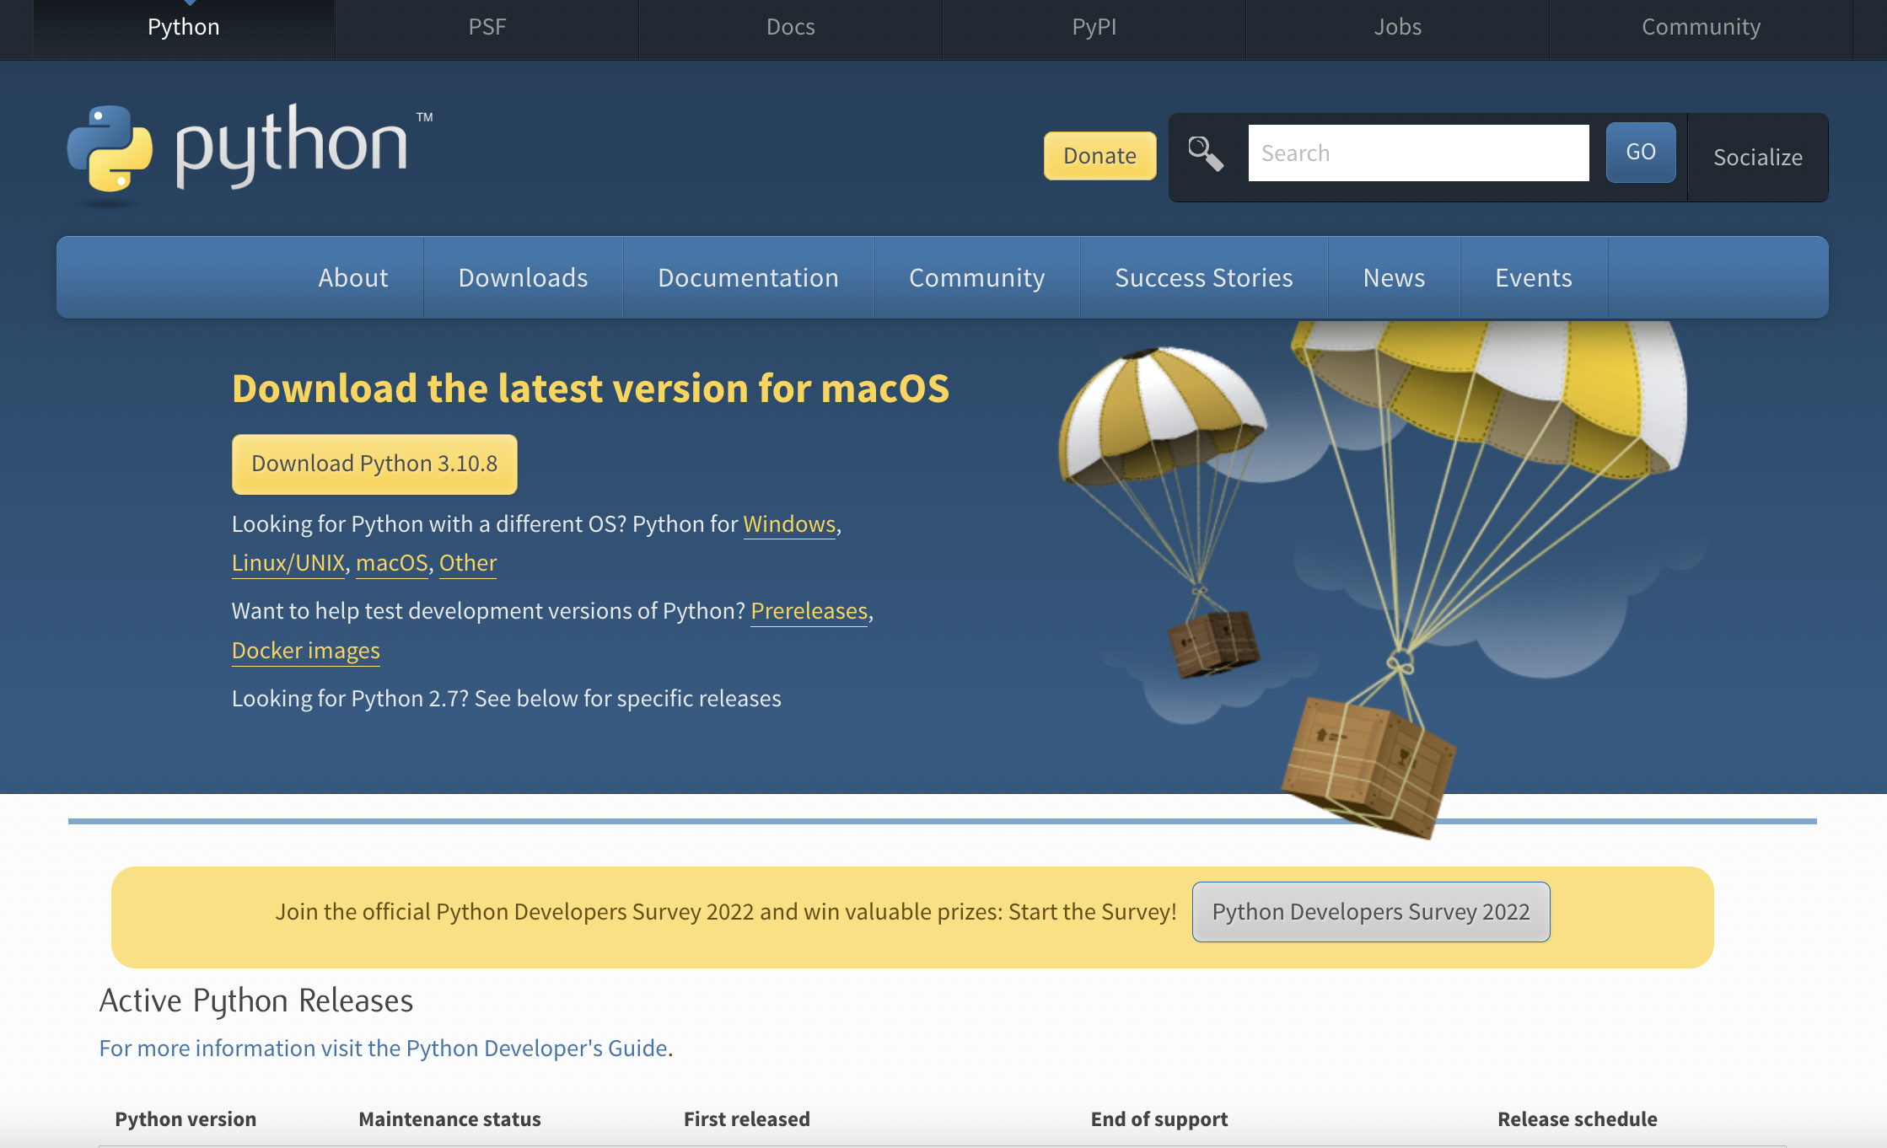
Task: Follow the Prereleases link
Action: pyautogui.click(x=809, y=611)
